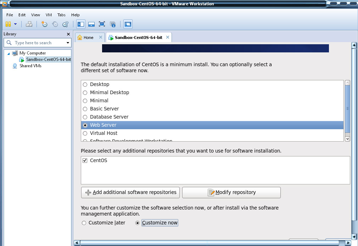Enter full screen mode icon
The height and width of the screenshot is (246, 358).
(x=102, y=24)
